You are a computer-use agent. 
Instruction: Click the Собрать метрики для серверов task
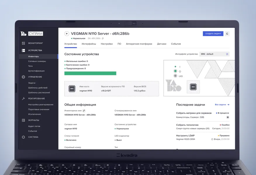pos(194,113)
